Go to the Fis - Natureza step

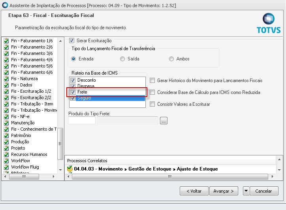(24, 79)
